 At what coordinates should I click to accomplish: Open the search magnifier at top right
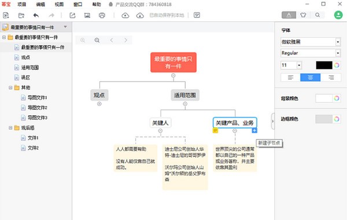tap(318, 15)
